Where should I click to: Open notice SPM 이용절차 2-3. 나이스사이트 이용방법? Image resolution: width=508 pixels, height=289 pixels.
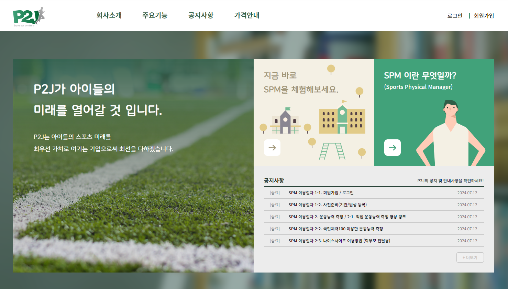click(374, 241)
